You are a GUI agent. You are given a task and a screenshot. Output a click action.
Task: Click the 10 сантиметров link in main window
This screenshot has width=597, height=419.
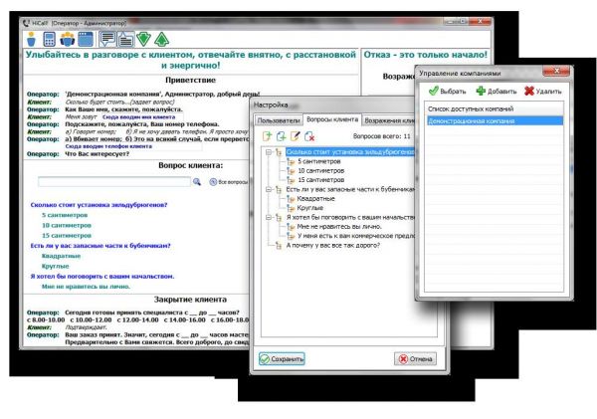(67, 226)
